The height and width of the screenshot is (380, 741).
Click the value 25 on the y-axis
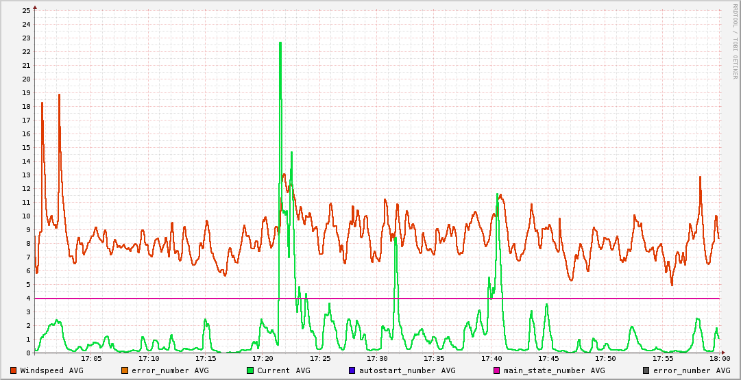pos(26,11)
